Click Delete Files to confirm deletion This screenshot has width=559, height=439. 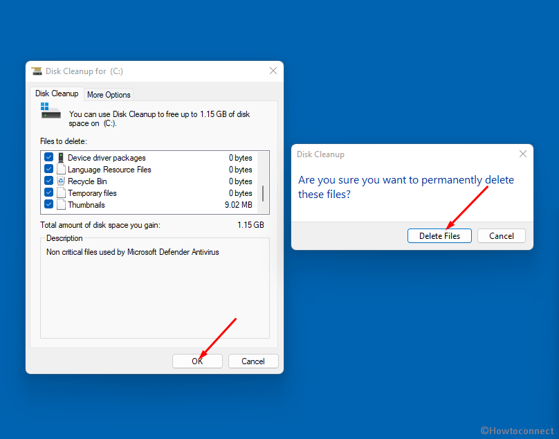[x=439, y=236]
